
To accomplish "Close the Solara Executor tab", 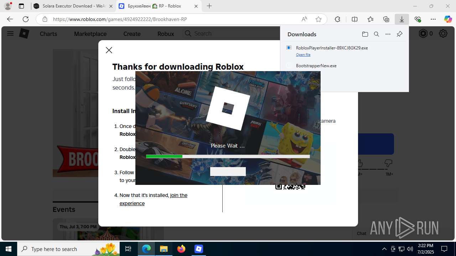I will point(110,6).
